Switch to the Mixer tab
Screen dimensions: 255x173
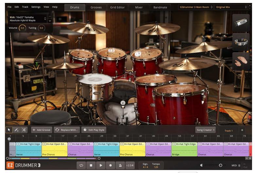tap(139, 7)
